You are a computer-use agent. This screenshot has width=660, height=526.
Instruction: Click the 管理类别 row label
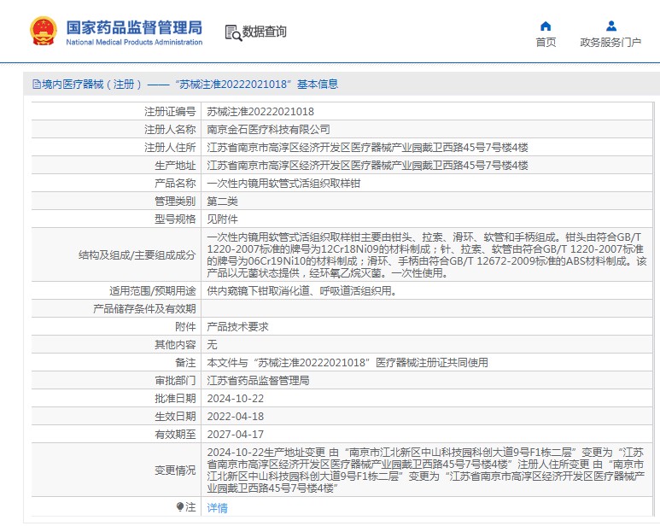tap(175, 202)
